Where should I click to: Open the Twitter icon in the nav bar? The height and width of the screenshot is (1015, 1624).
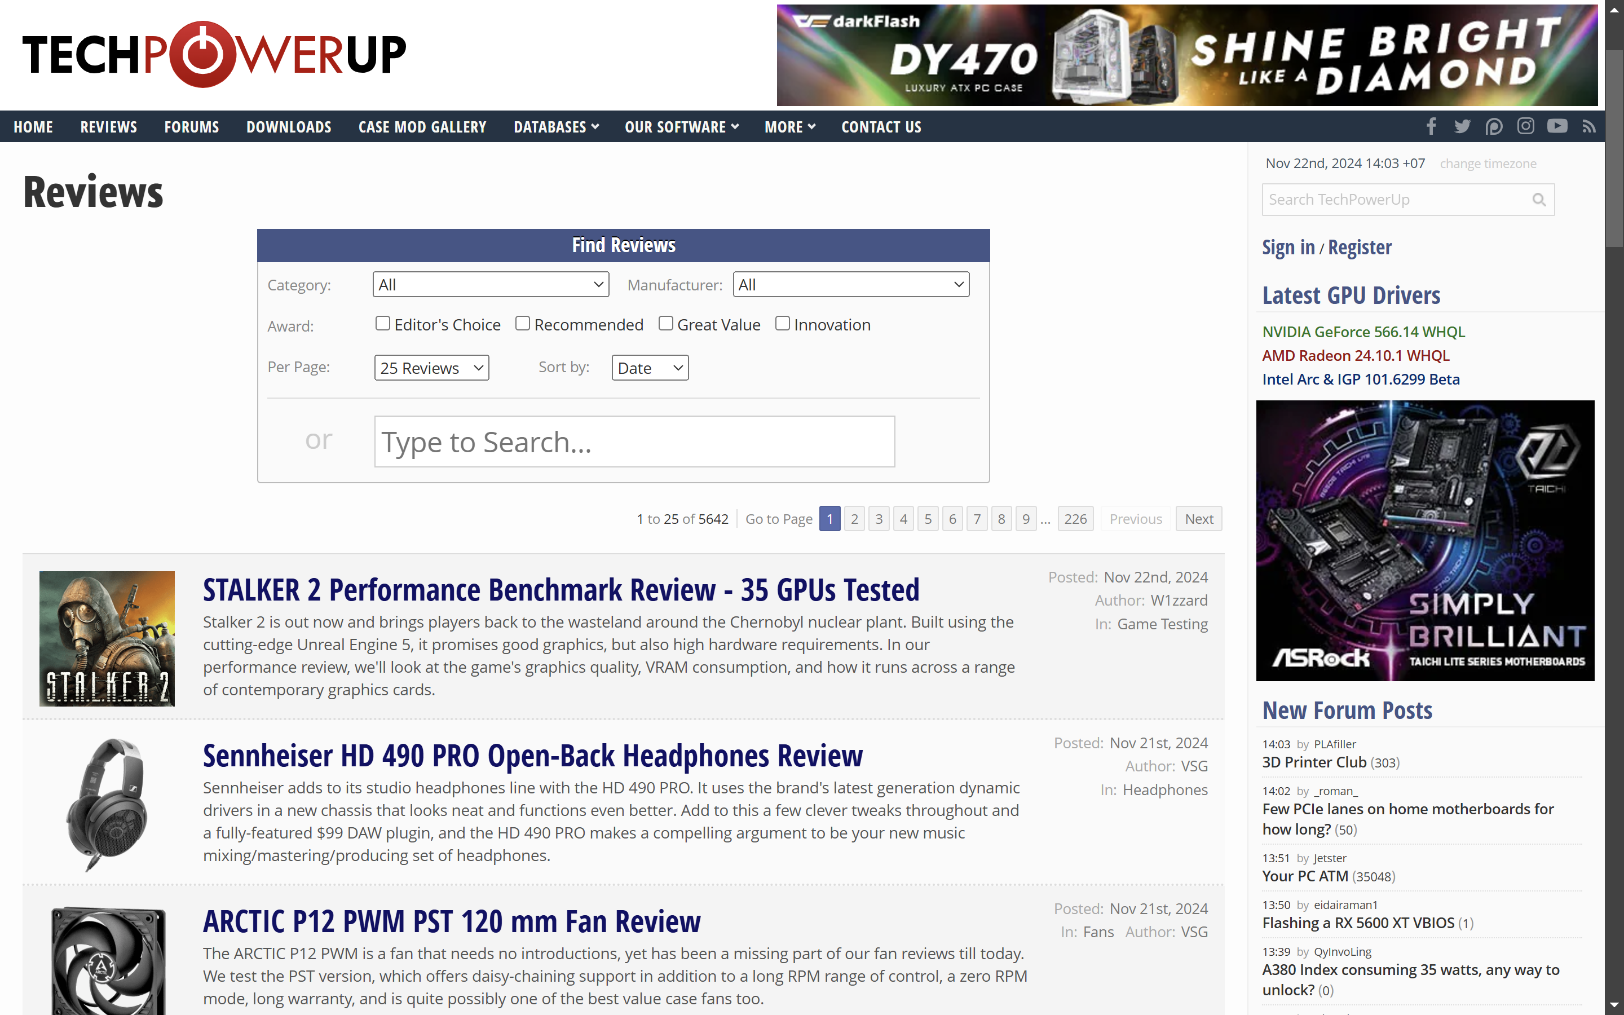[1462, 126]
